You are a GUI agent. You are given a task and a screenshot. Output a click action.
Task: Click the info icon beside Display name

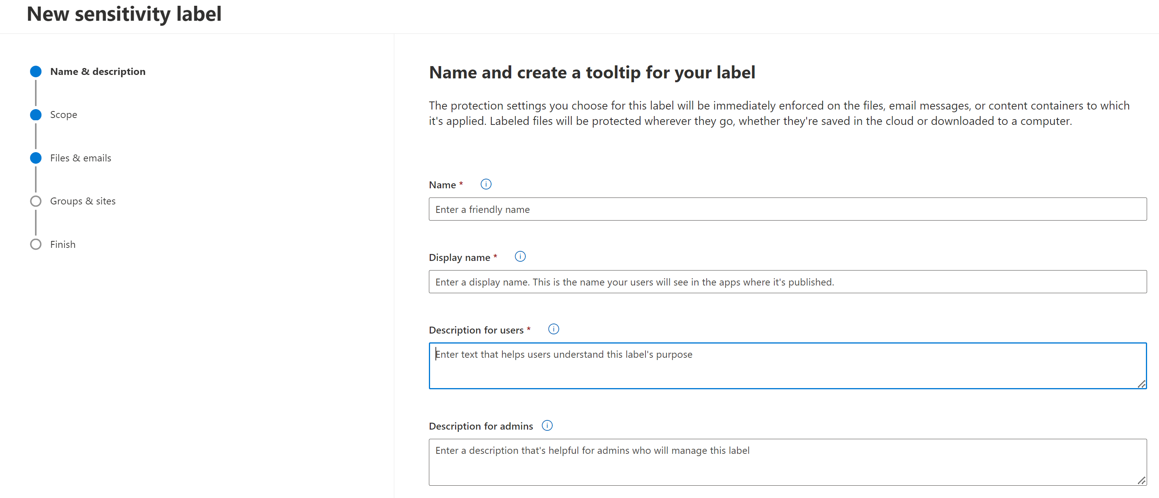pos(520,257)
